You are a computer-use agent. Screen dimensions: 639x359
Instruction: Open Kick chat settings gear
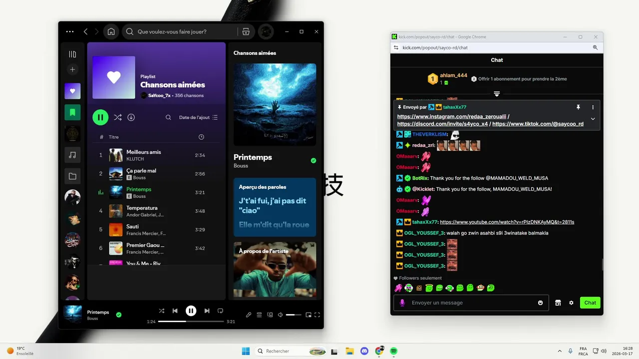[x=571, y=303]
